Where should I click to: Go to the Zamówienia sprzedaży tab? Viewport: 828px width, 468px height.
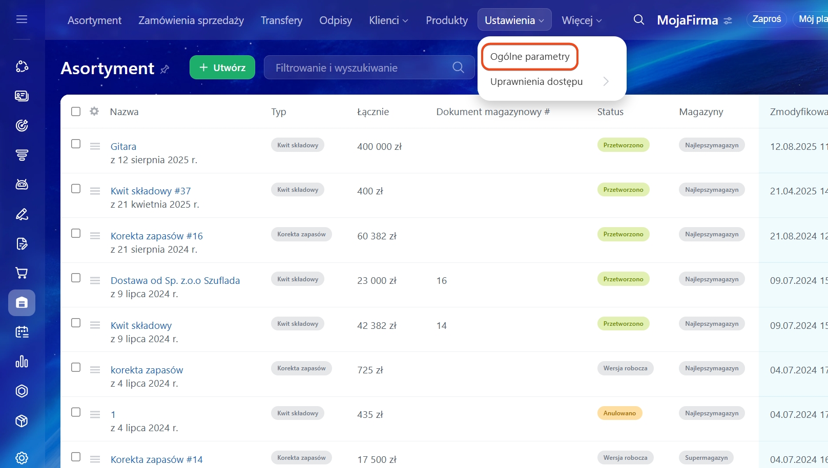coord(191,20)
